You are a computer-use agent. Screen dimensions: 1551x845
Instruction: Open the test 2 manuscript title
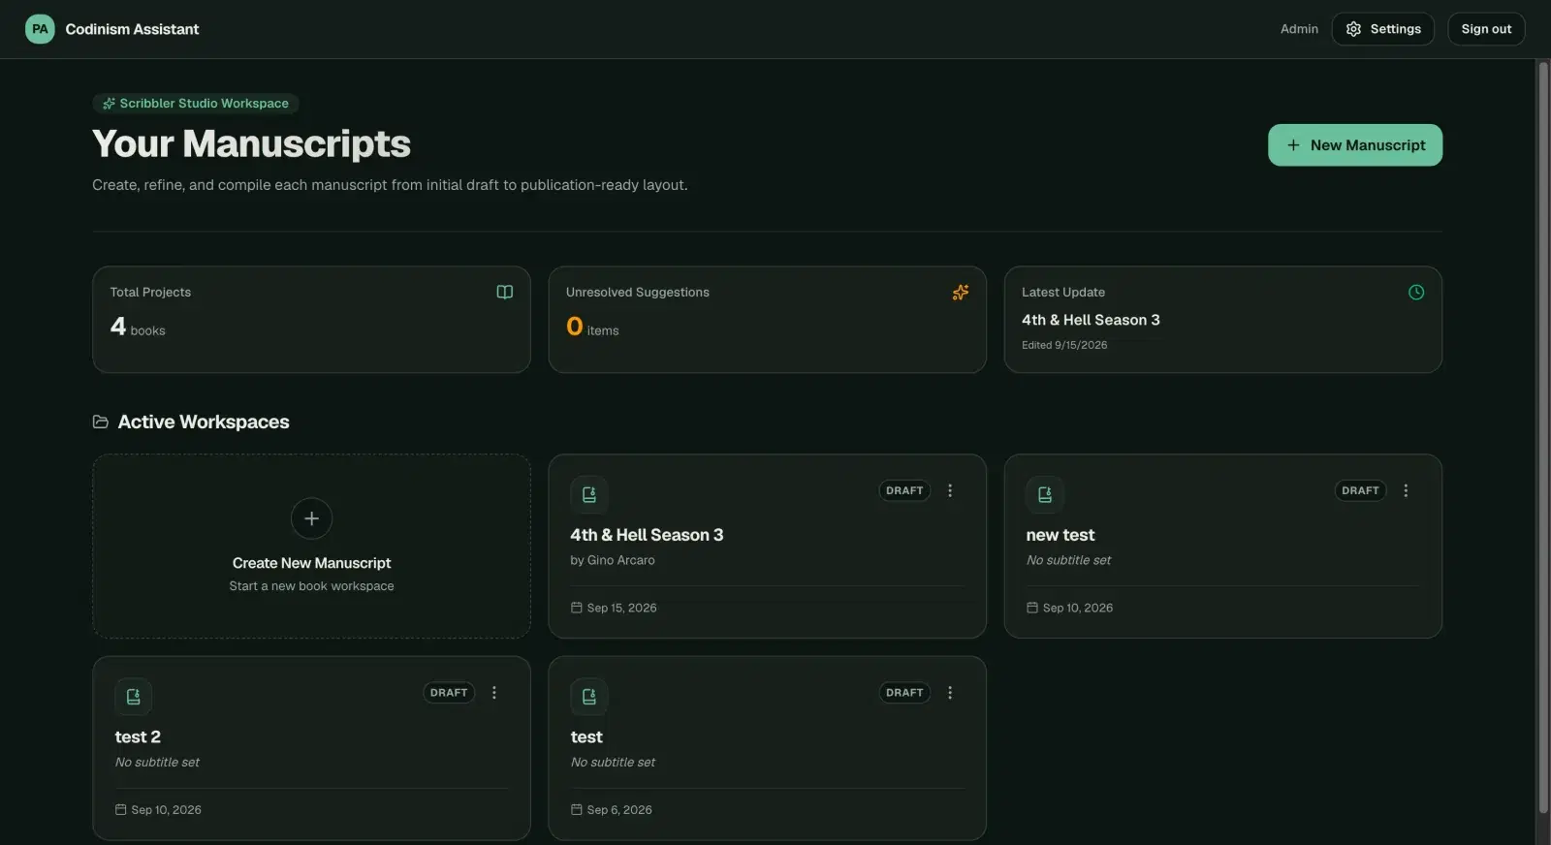[x=138, y=736]
